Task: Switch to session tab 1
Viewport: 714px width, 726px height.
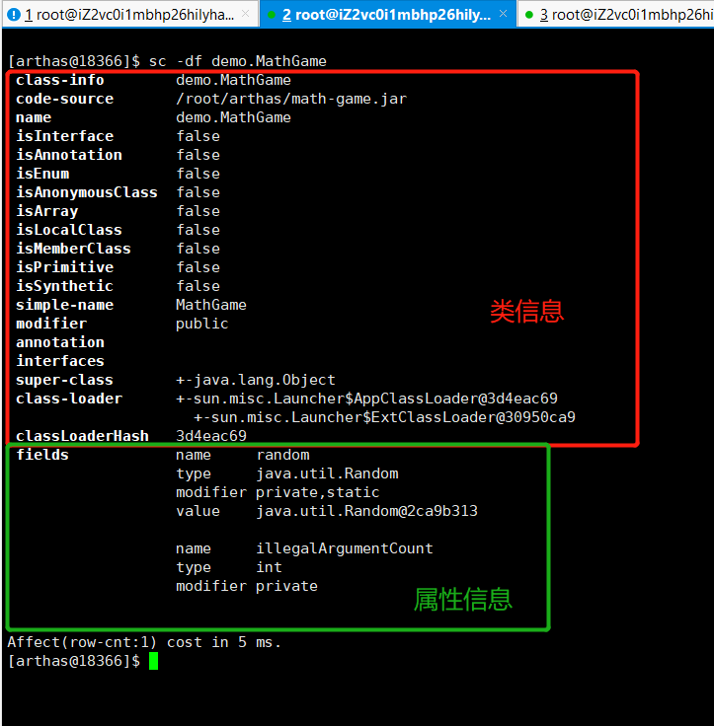Action: click(129, 15)
